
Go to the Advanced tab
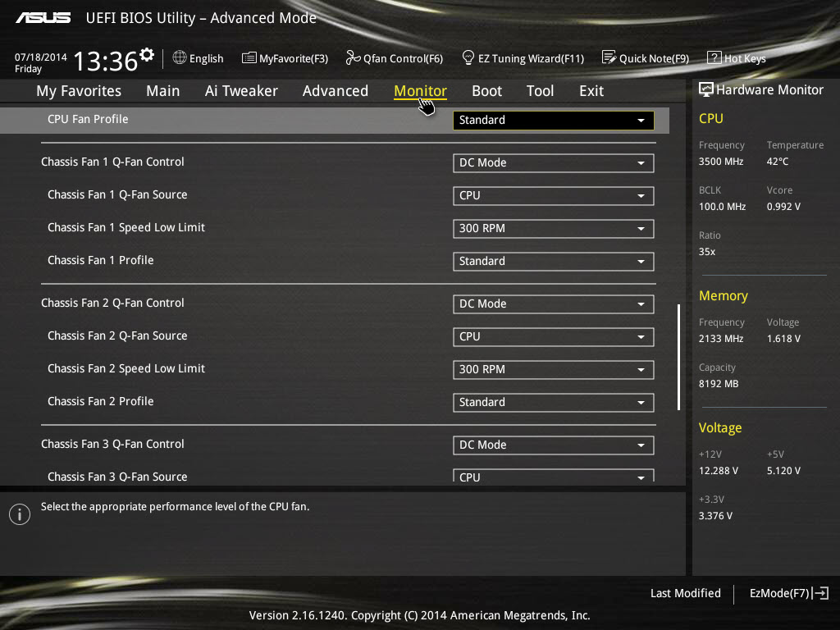coord(336,91)
